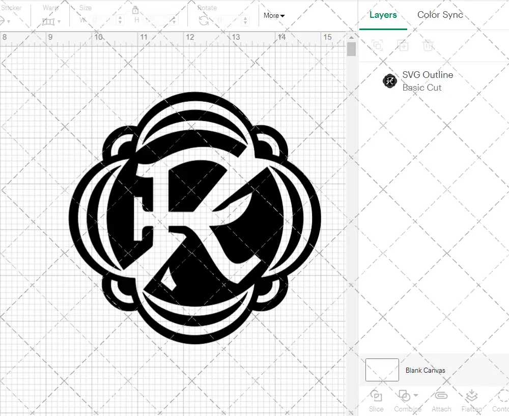This screenshot has width=509, height=416.
Task: Click the Delete trash icon
Action: (428, 45)
